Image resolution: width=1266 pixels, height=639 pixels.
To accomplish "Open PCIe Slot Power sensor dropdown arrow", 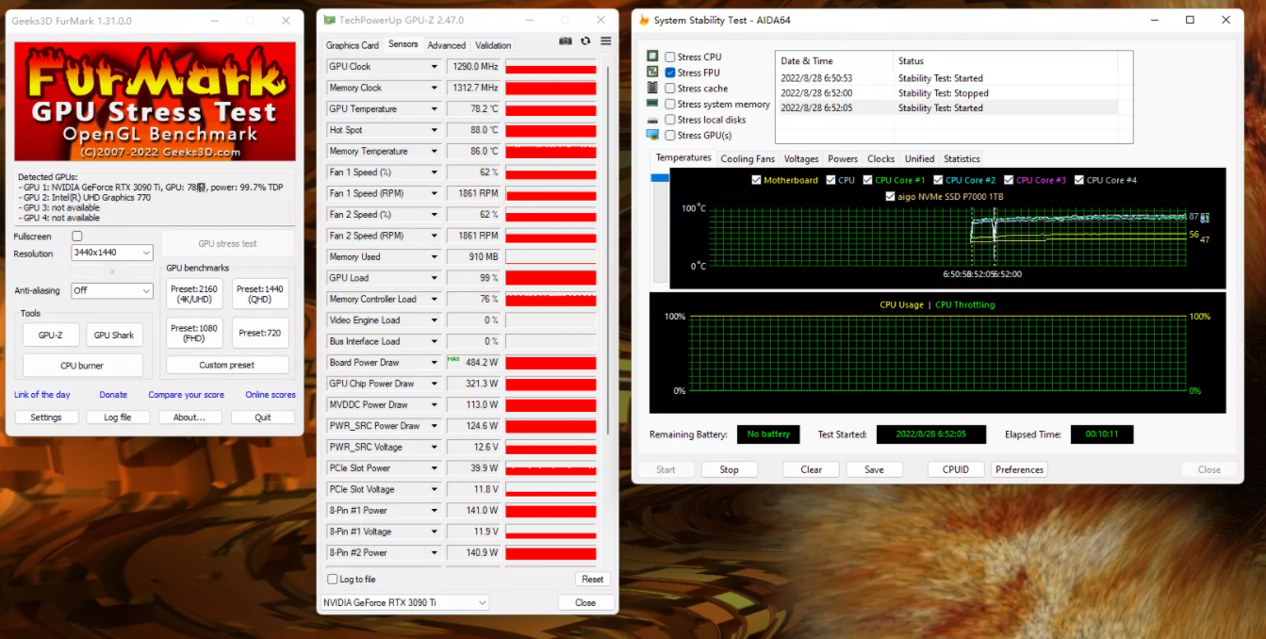I will (434, 467).
